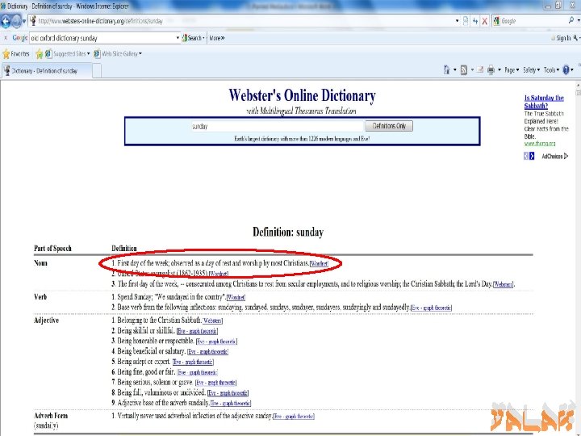Open a new tab
This screenshot has width=581, height=436.
tap(97, 71)
